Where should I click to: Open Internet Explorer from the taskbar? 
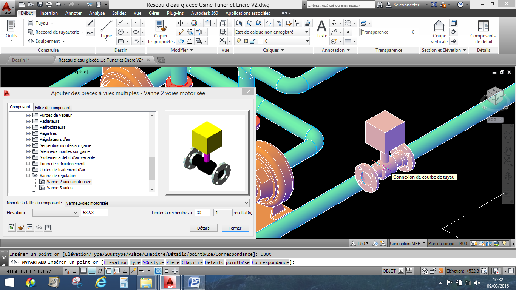[100, 282]
